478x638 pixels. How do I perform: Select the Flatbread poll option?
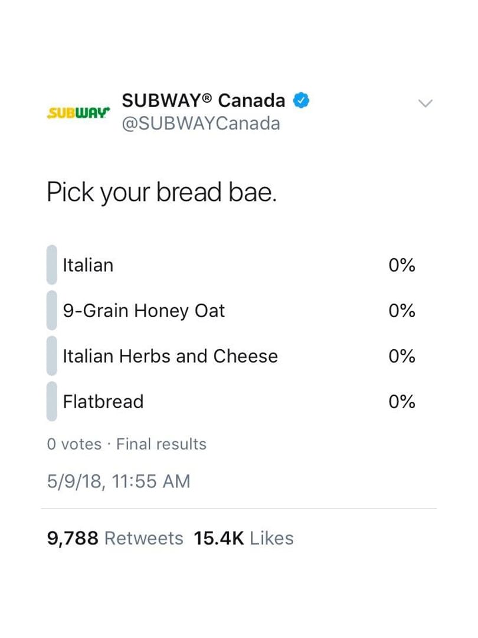(103, 402)
